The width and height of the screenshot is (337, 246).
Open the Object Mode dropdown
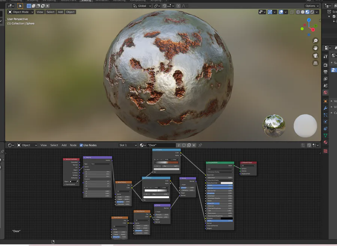[x=21, y=12]
